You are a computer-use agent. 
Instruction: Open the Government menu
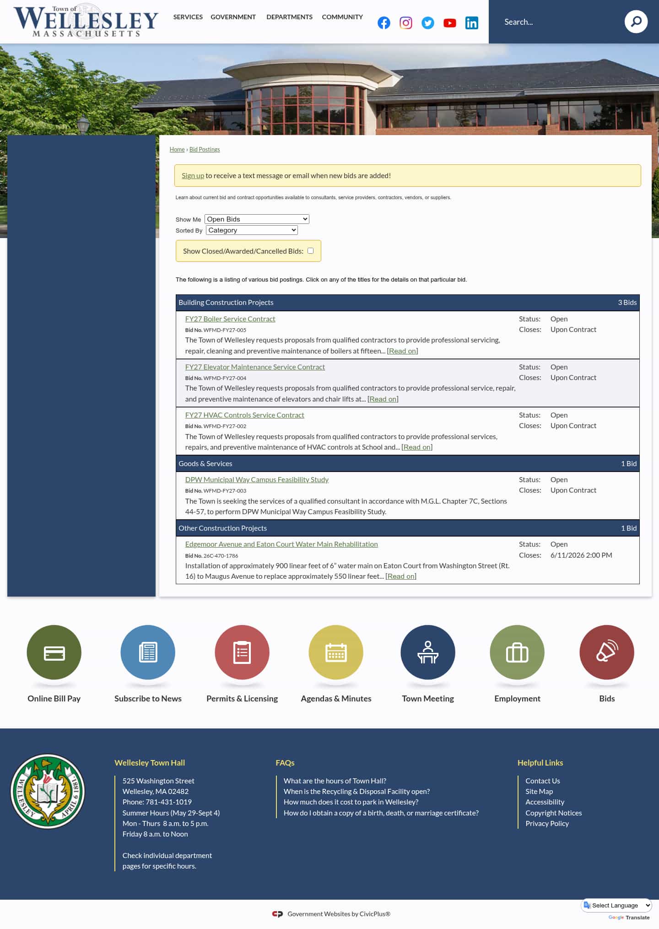pyautogui.click(x=233, y=17)
